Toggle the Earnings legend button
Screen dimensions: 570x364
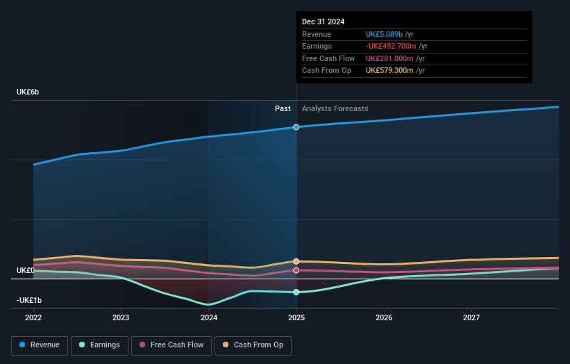99,345
